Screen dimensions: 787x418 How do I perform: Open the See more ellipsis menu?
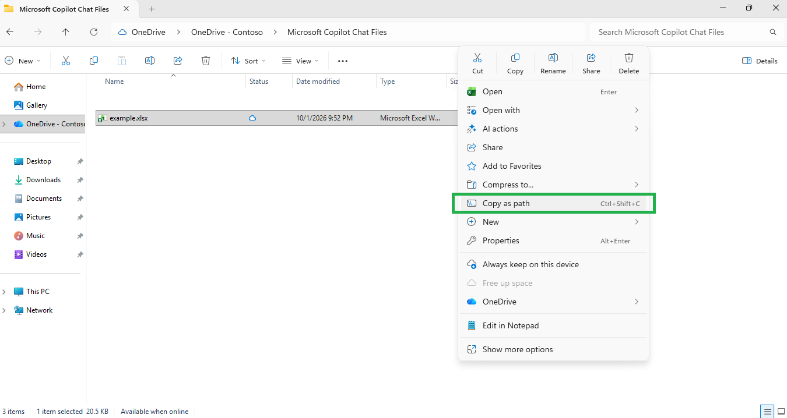(343, 61)
